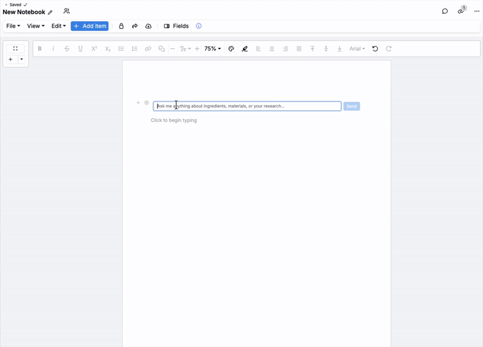Open the File menu
Viewport: 483px width, 347px height.
click(x=13, y=26)
